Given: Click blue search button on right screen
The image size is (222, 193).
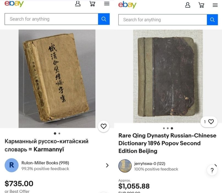Looking at the screenshot, I should click(x=212, y=20).
